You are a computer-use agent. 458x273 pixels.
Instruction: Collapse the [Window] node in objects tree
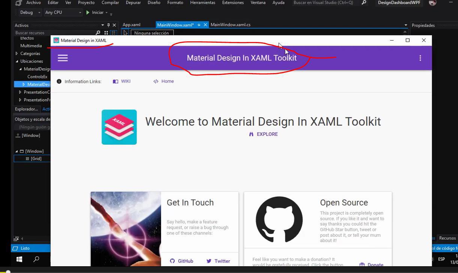pos(17,151)
